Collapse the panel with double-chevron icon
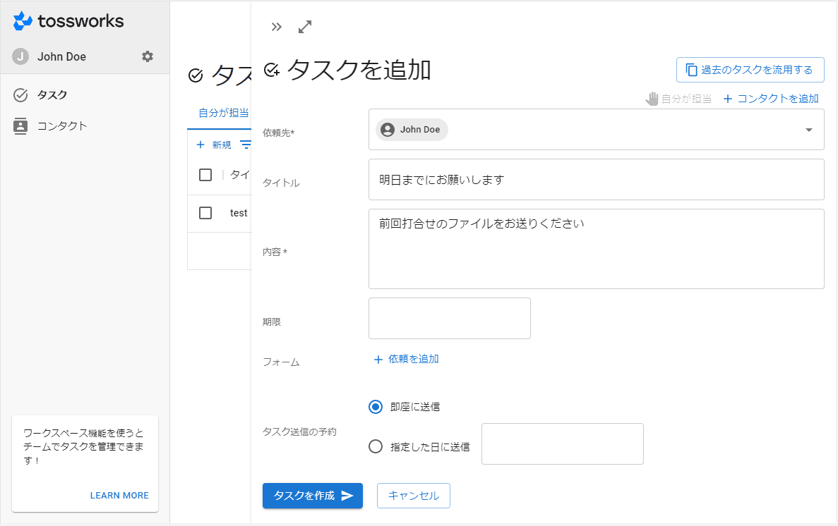Image resolution: width=838 pixels, height=526 pixels. click(277, 27)
